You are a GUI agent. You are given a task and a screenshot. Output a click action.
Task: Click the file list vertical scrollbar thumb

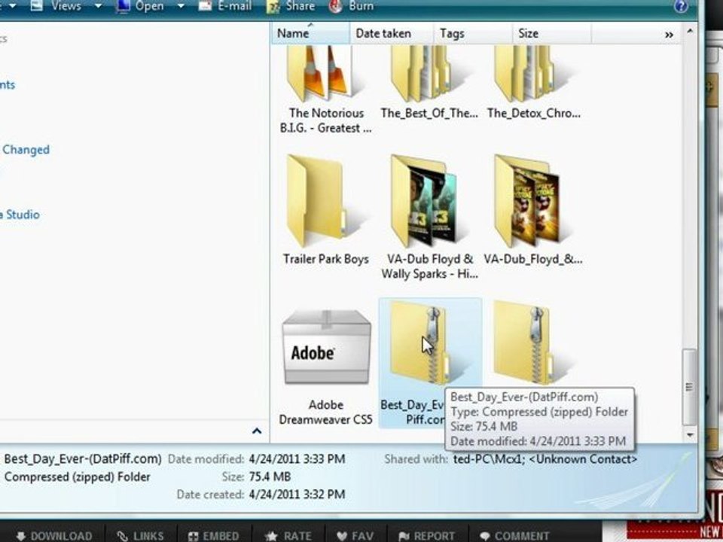pyautogui.click(x=689, y=387)
